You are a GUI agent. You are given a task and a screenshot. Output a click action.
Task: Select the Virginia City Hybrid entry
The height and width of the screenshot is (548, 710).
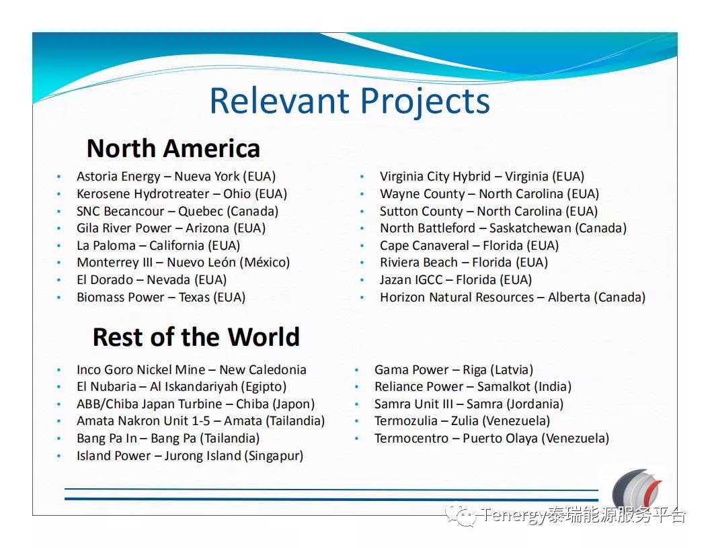point(481,177)
